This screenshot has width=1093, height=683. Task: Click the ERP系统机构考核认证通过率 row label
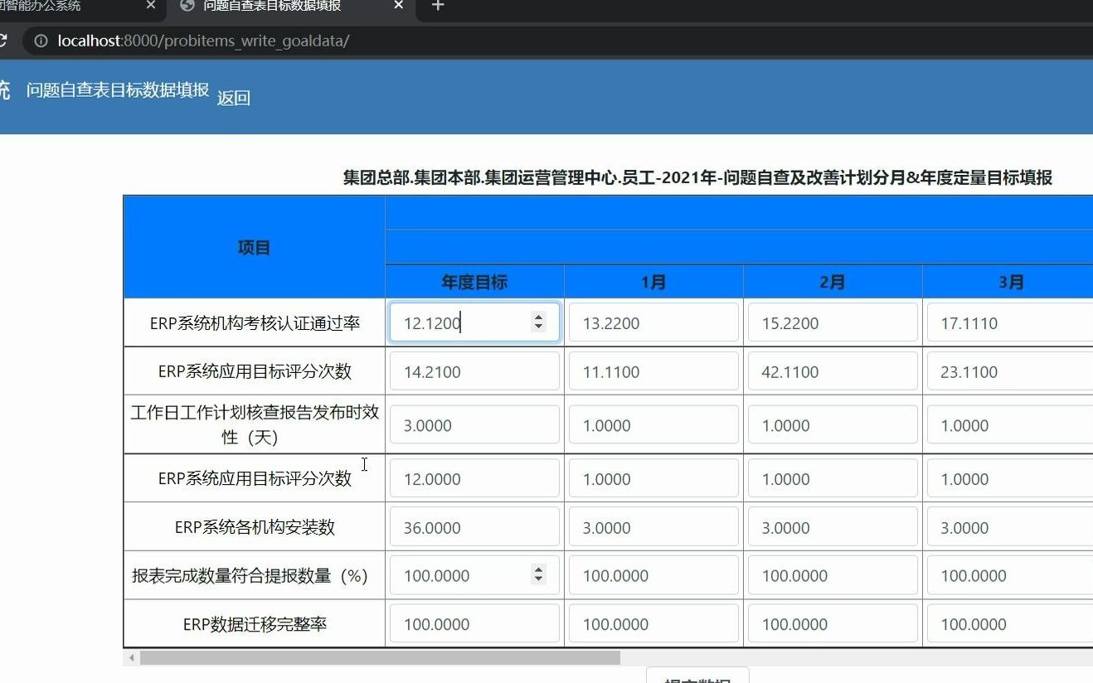[255, 323]
